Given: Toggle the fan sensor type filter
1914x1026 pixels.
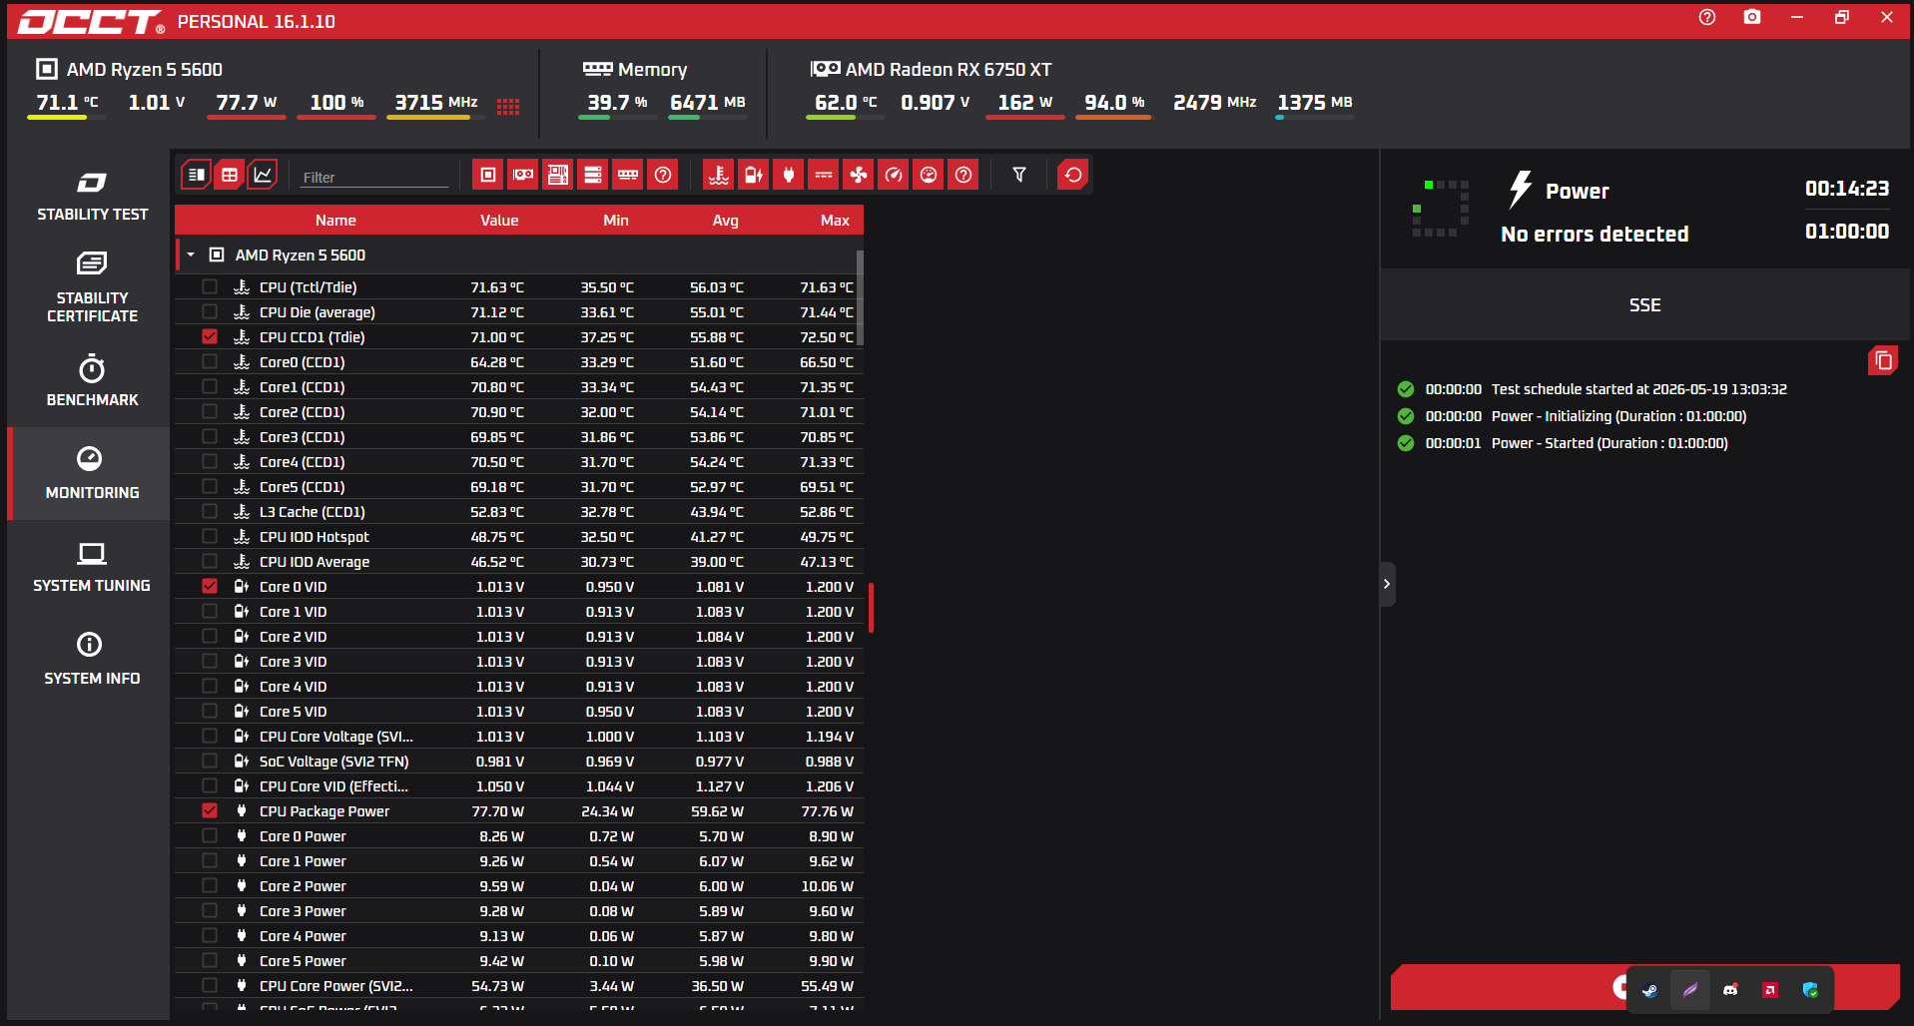Looking at the screenshot, I should pos(859,175).
